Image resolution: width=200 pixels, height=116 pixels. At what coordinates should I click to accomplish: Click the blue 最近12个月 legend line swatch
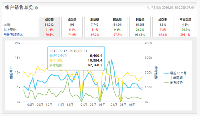pos(166,73)
